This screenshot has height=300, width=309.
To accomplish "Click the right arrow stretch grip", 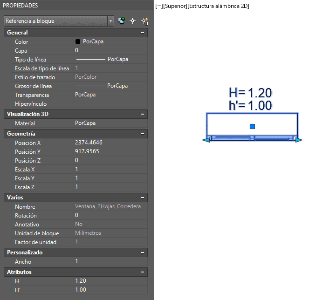I will pyautogui.click(x=299, y=140).
